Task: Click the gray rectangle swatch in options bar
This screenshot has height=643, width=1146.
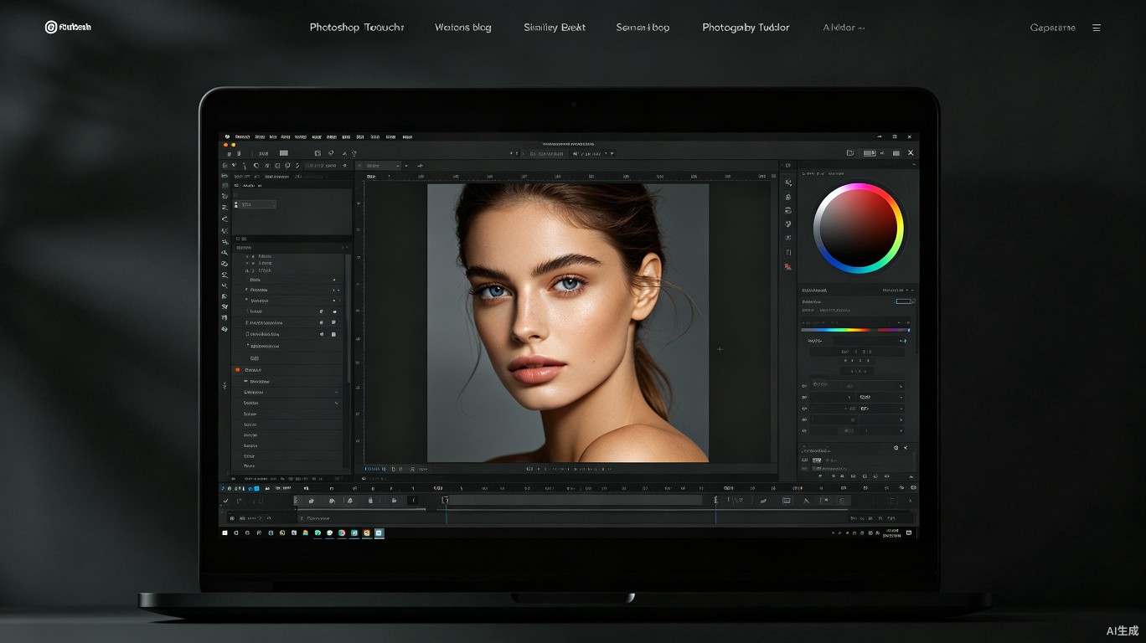Action: pos(283,153)
